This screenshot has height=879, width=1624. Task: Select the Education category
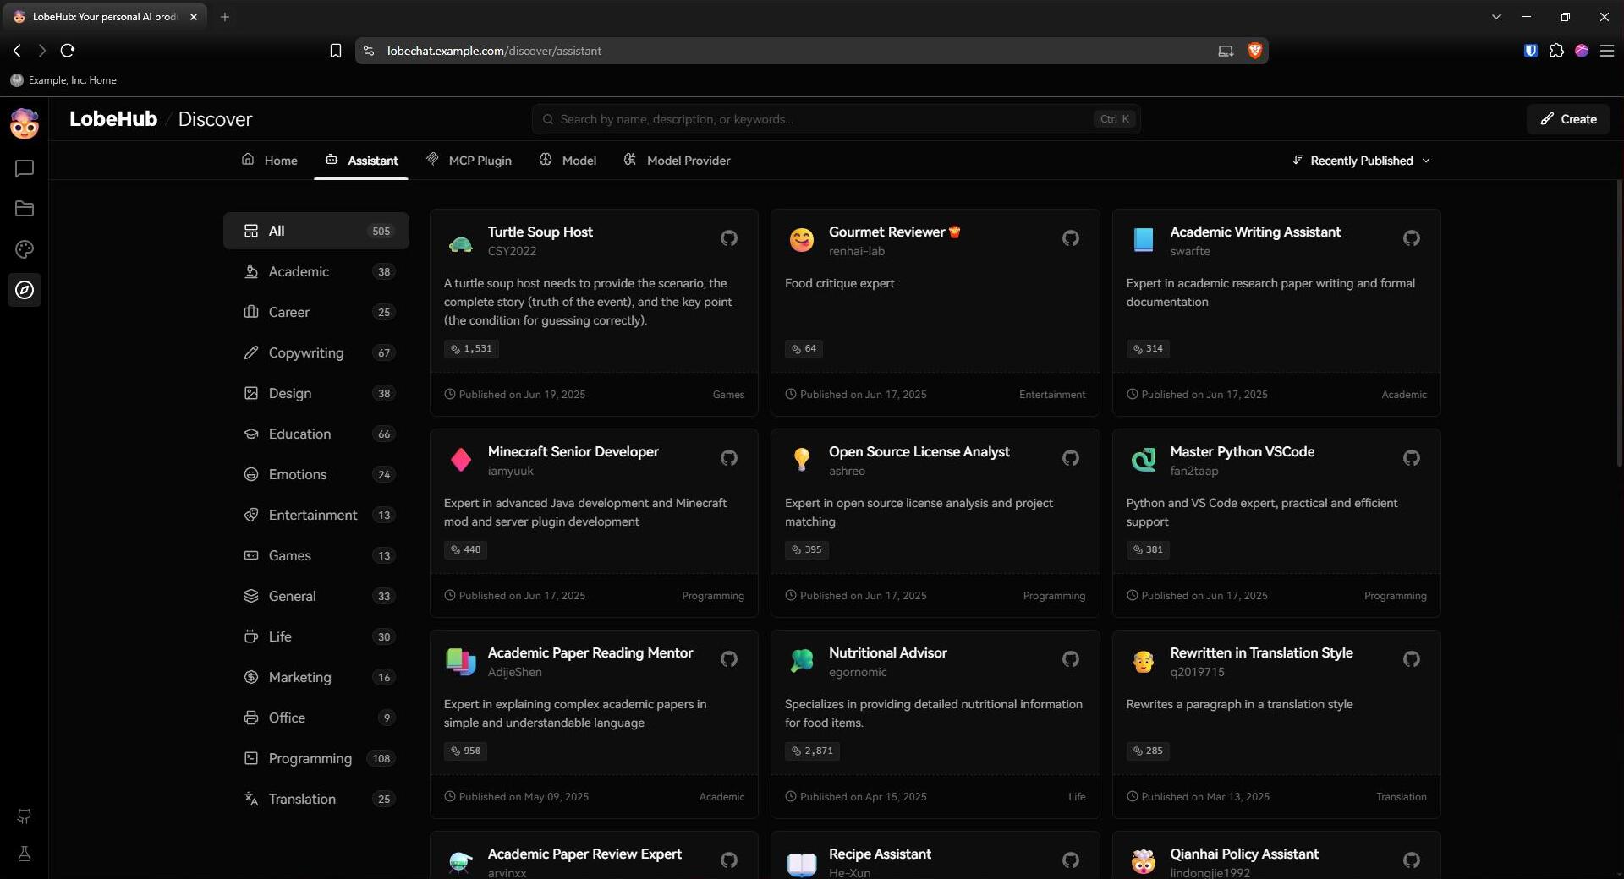[316, 434]
